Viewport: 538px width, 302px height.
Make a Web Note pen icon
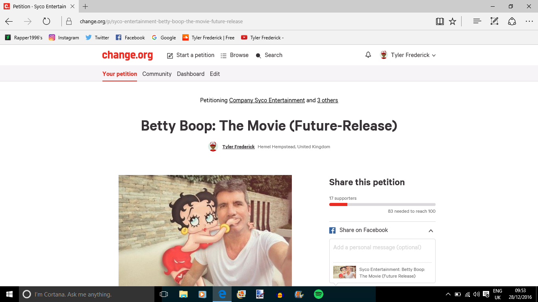494,22
